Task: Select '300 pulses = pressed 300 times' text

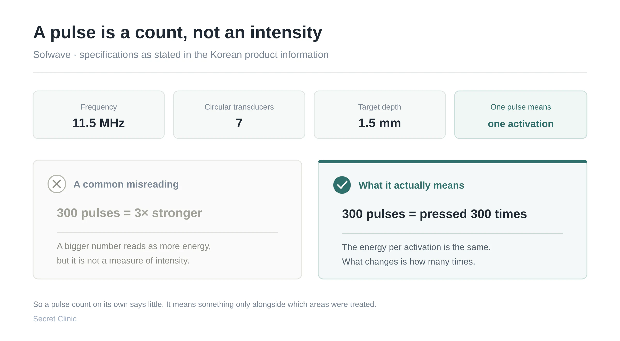Action: click(435, 214)
